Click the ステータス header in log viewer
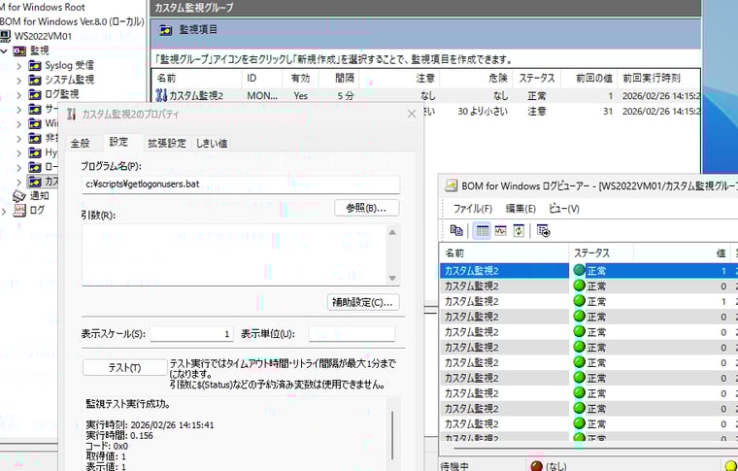The height and width of the screenshot is (471, 738). pyautogui.click(x=601, y=252)
